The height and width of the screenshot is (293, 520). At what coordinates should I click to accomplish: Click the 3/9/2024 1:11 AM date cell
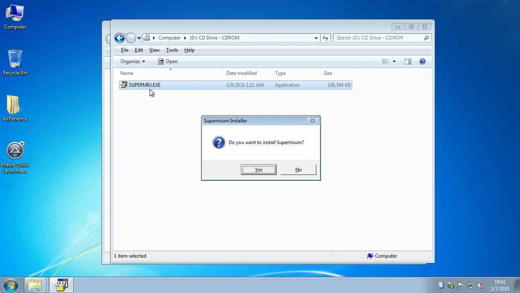pyautogui.click(x=245, y=85)
